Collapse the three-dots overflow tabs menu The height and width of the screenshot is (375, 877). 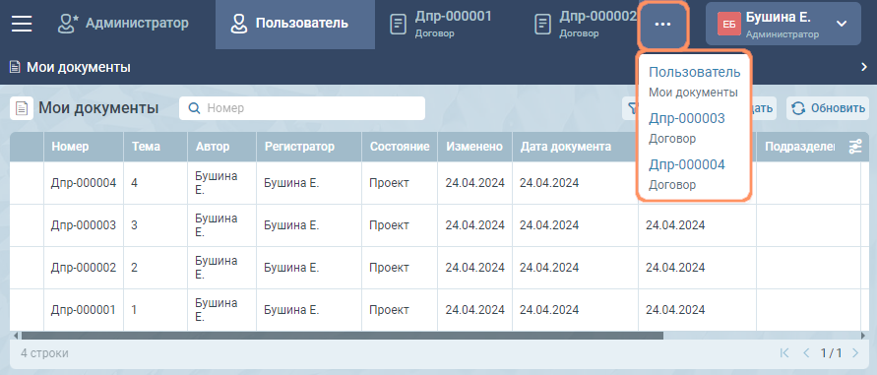[x=662, y=25]
